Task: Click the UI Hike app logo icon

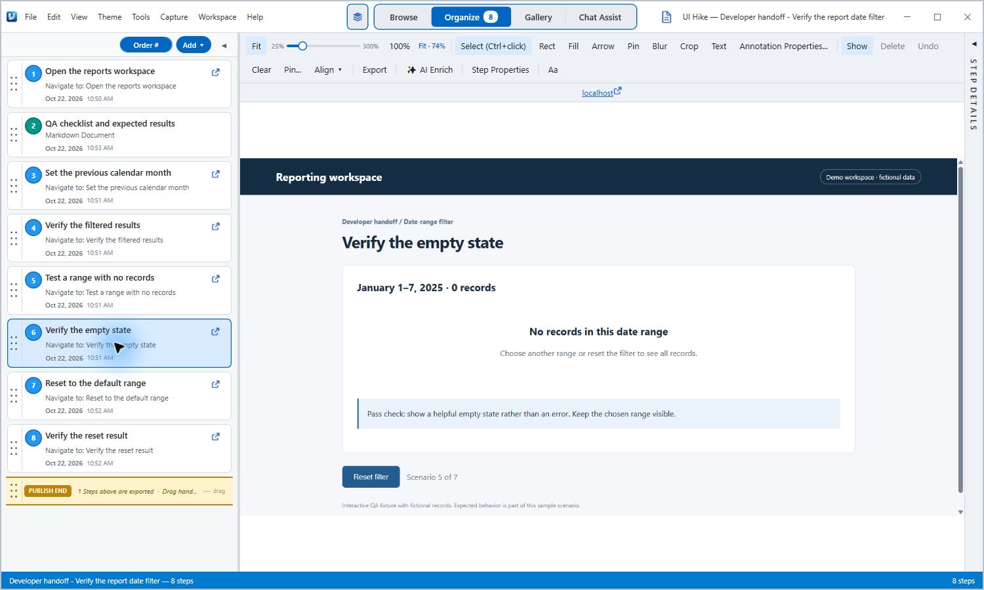Action: pyautogui.click(x=12, y=16)
